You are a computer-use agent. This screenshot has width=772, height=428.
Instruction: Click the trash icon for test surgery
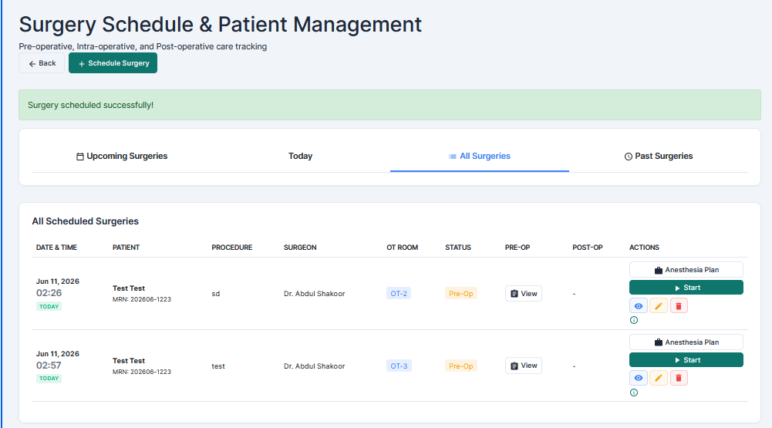679,378
